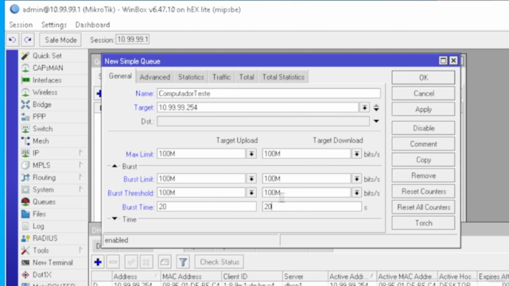Open Mesh in sidebar
509x286 pixels.
[41, 141]
